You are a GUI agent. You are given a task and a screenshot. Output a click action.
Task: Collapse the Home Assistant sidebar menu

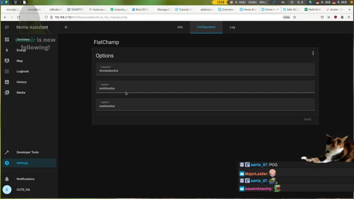point(7,27)
